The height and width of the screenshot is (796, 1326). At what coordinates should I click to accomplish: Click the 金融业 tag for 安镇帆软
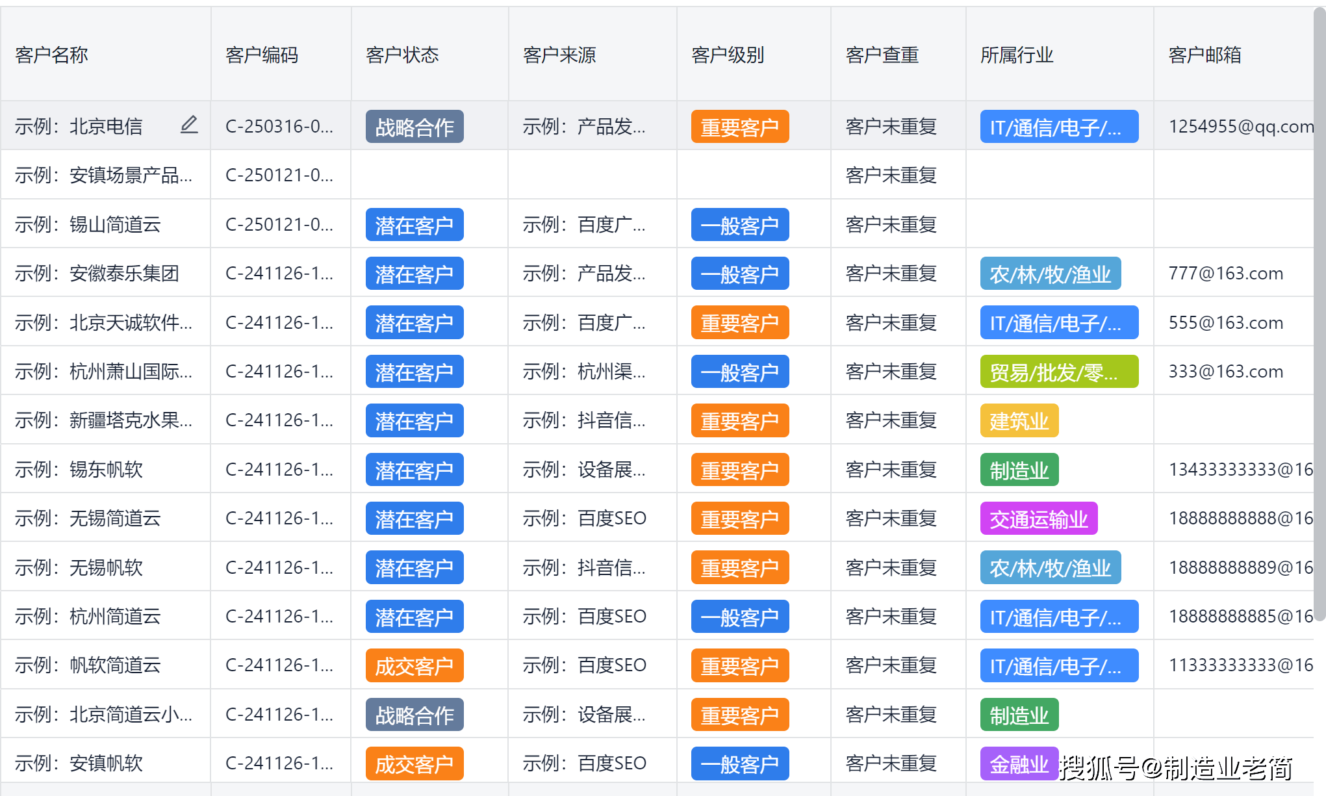tap(1019, 764)
